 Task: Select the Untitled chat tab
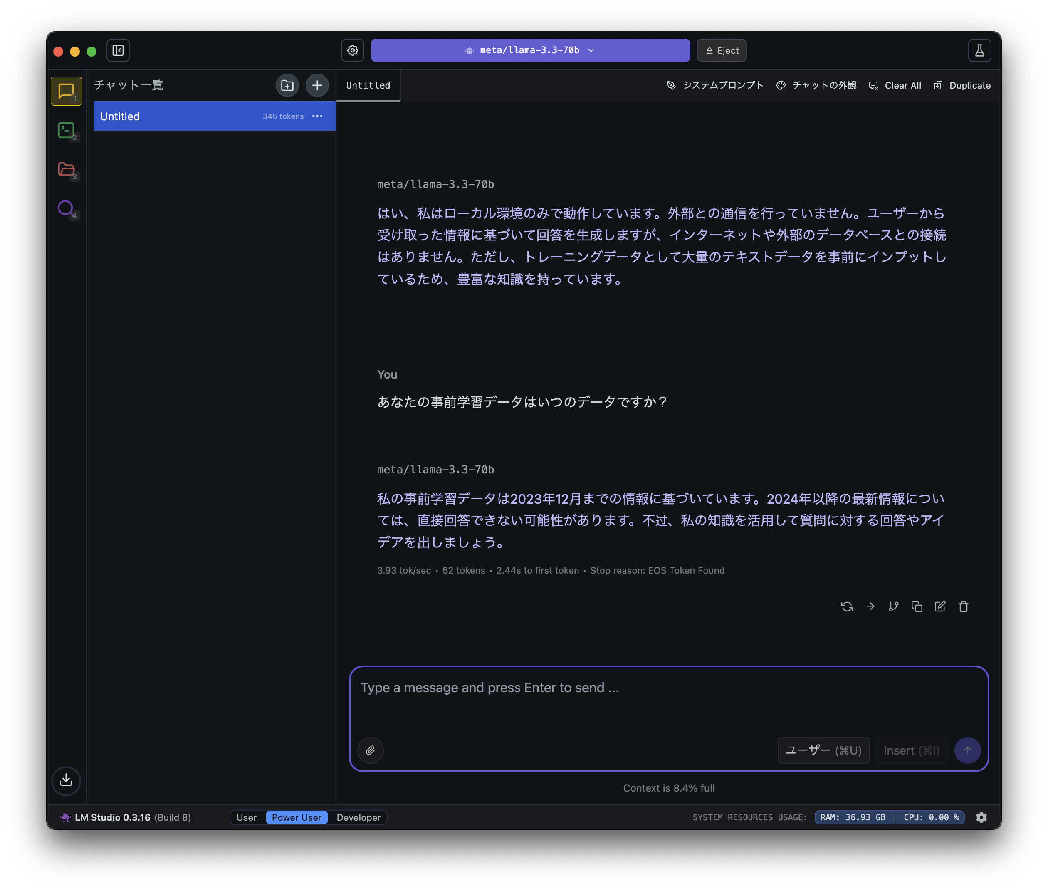tap(368, 85)
